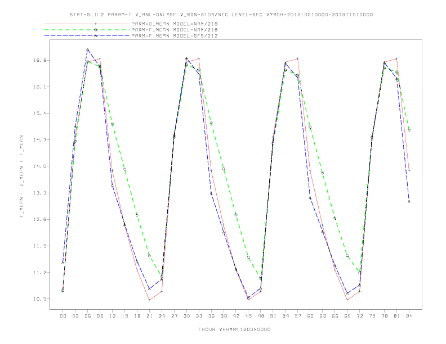The image size is (446, 344).
Task: Click x-axis tick label 78
Action: click(x=385, y=316)
